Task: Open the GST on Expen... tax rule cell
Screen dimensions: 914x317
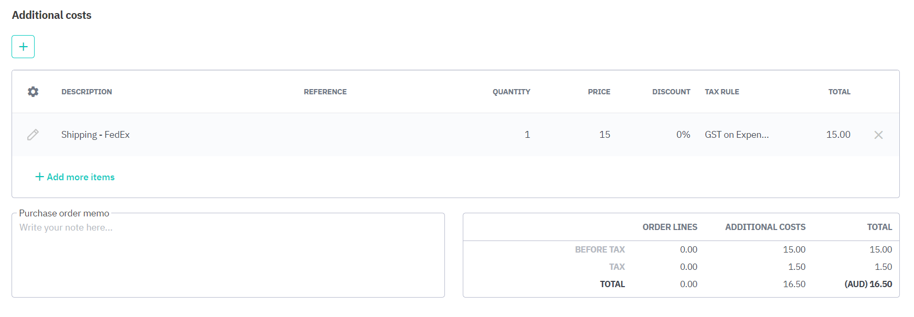Action: 737,135
